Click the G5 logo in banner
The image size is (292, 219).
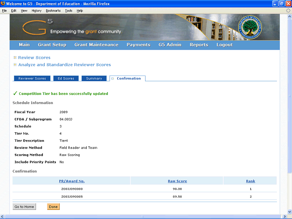coord(37,27)
